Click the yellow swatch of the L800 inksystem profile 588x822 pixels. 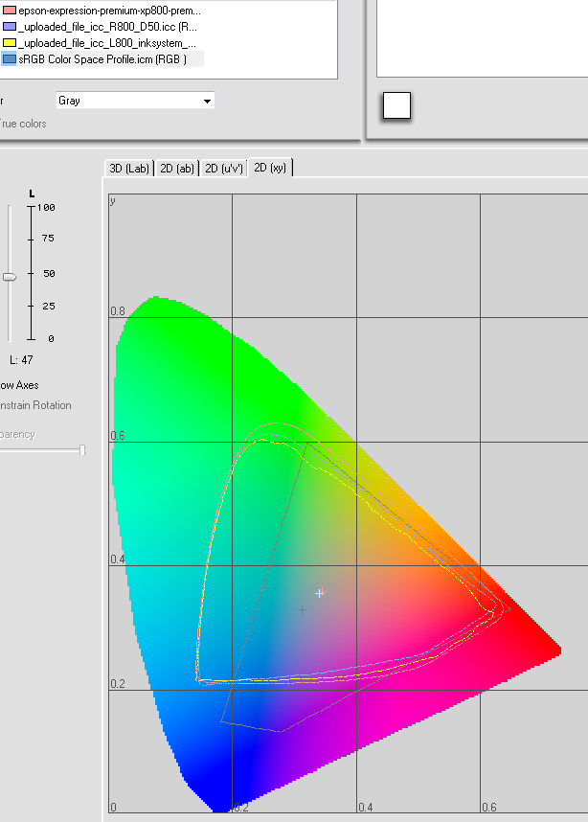click(x=10, y=43)
